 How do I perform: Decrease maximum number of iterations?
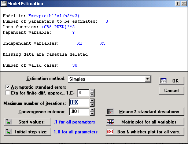tap(92, 104)
